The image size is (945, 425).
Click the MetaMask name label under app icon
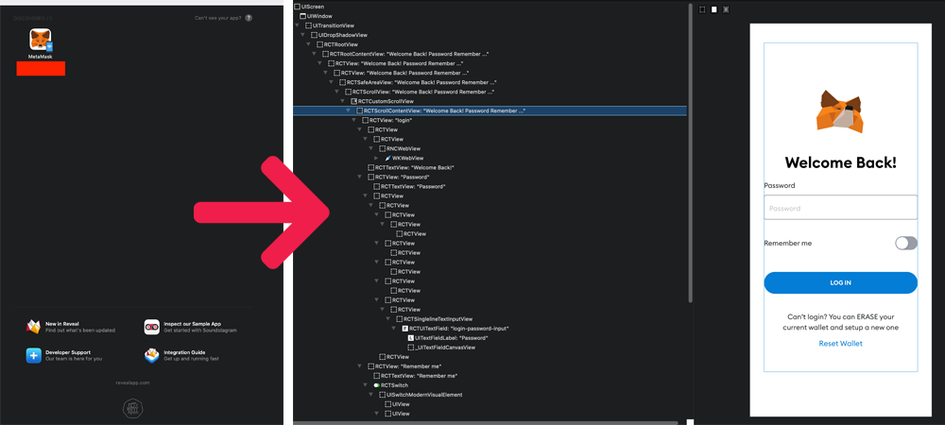pos(41,57)
